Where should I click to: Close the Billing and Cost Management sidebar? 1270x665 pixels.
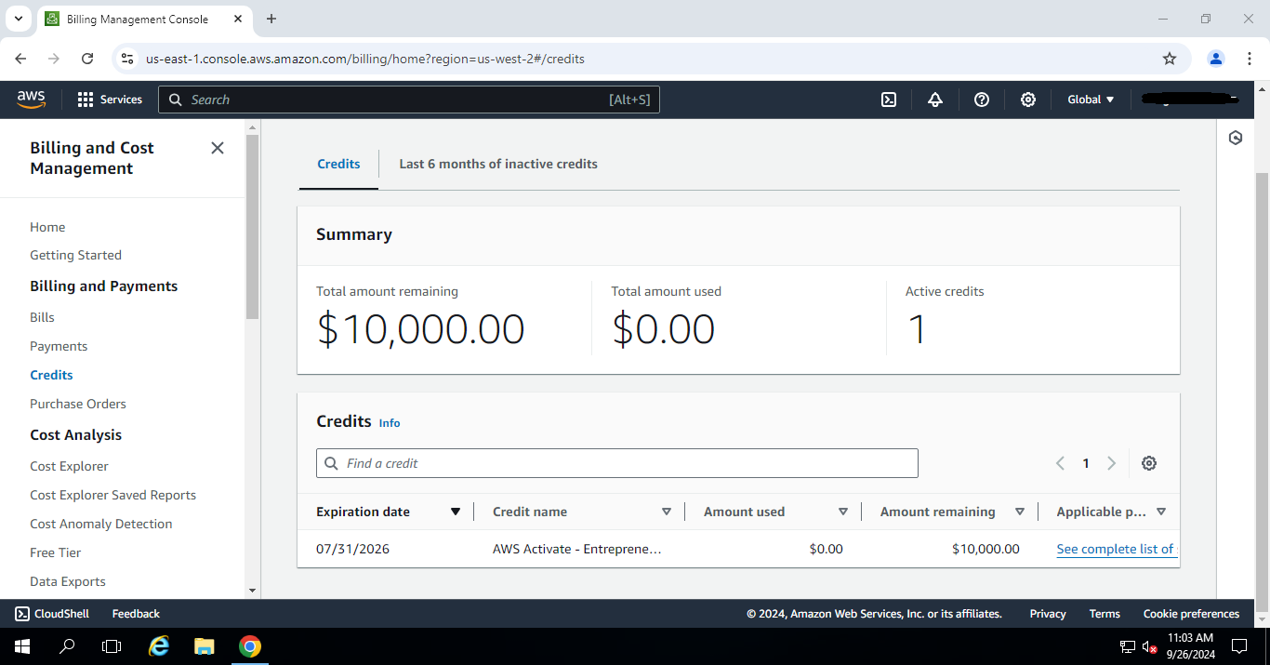tap(218, 148)
